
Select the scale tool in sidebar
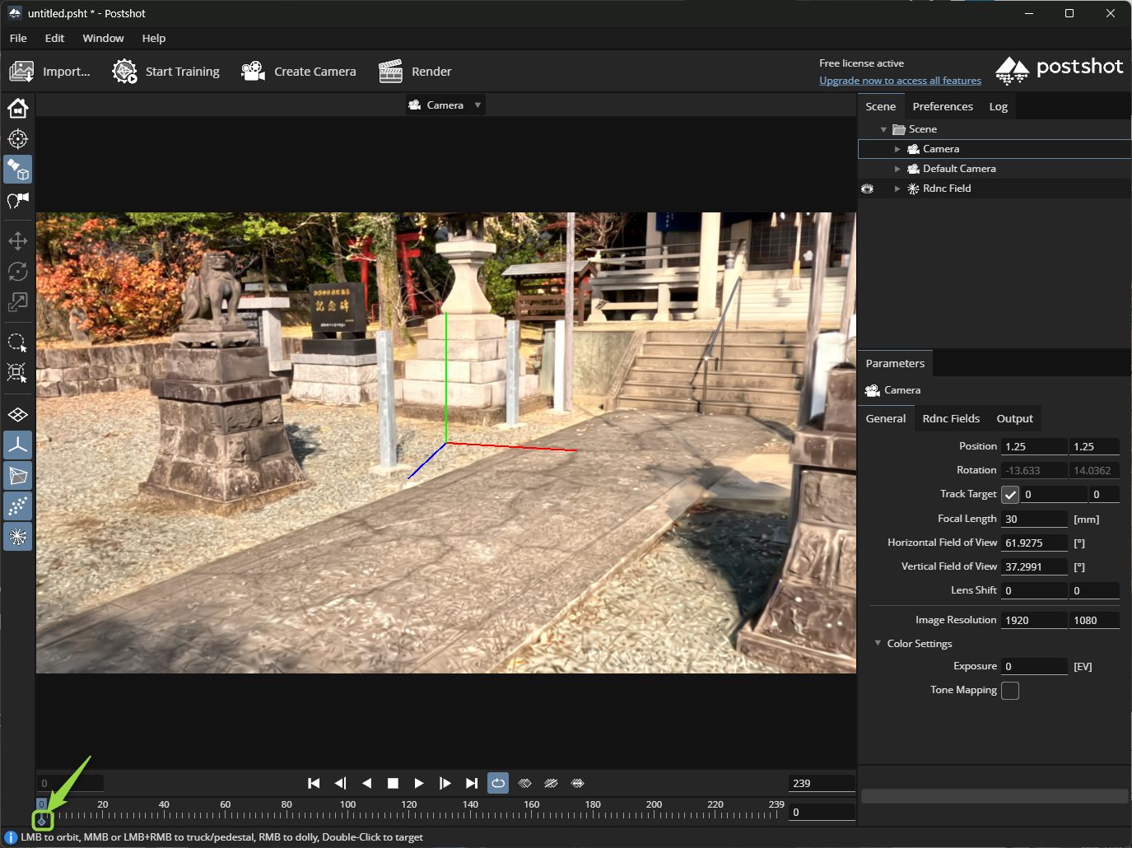[x=17, y=302]
